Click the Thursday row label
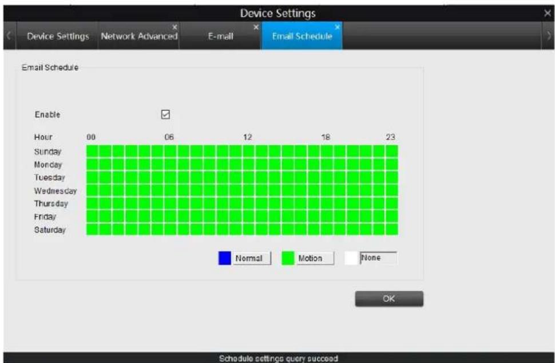The width and height of the screenshot is (555, 363). tap(51, 204)
